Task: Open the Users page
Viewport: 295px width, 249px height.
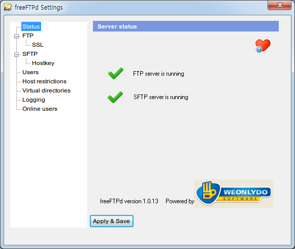Action: pyautogui.click(x=30, y=72)
